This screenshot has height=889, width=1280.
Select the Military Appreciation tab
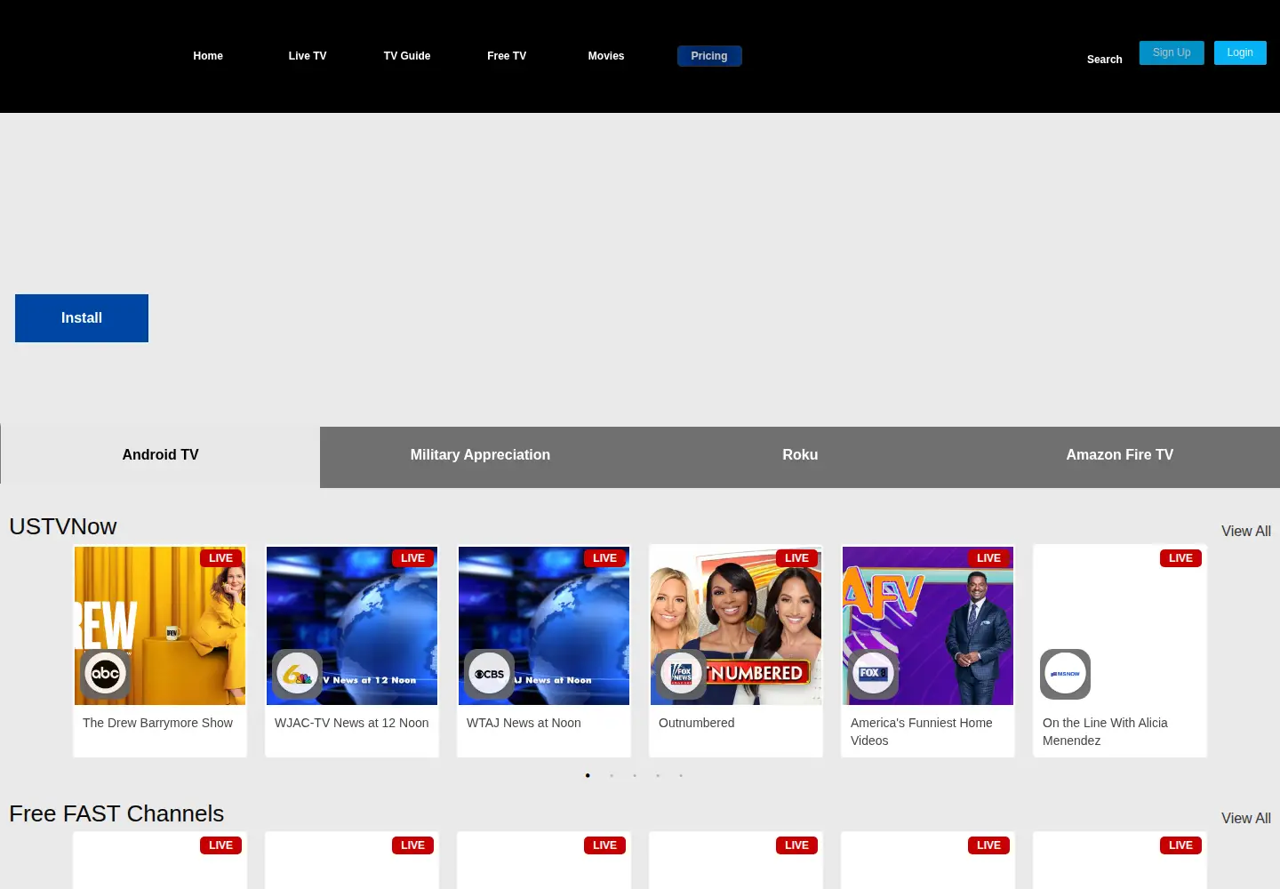click(480, 455)
